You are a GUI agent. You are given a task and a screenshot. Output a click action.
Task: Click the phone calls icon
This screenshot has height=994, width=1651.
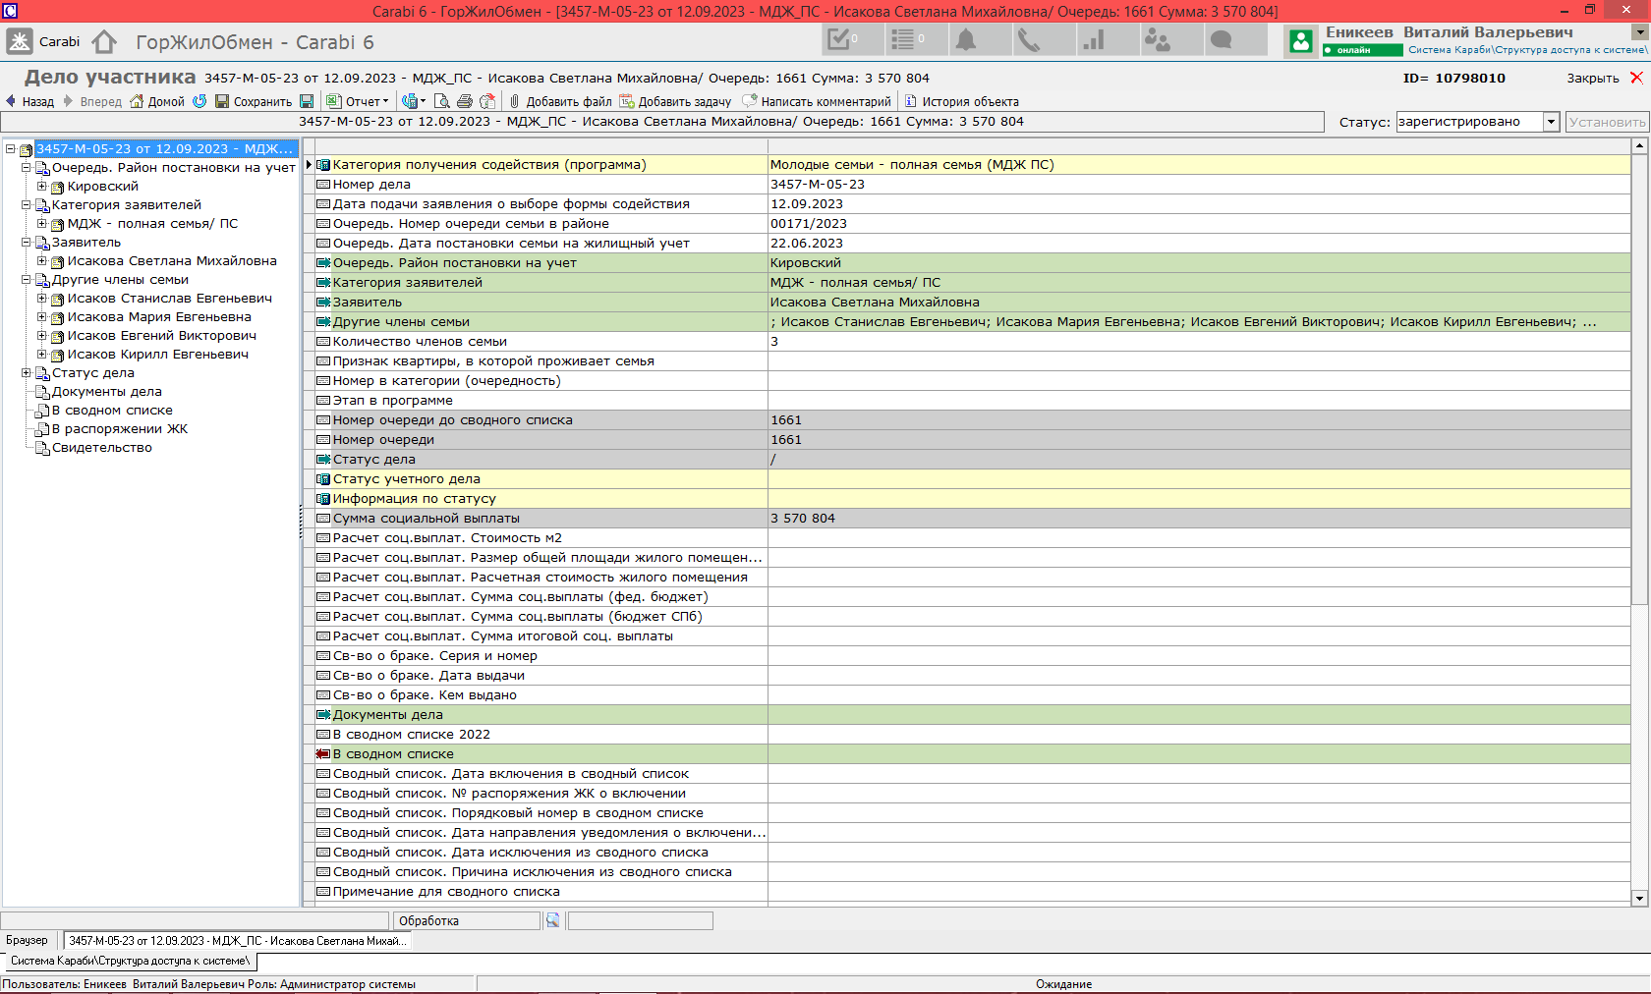pyautogui.click(x=1029, y=40)
